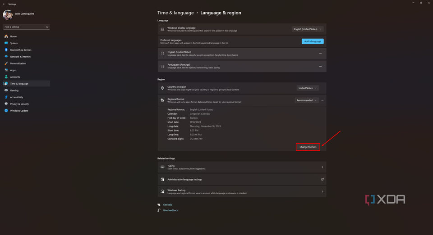Click the Personalization paintbrush icon

pos(6,63)
